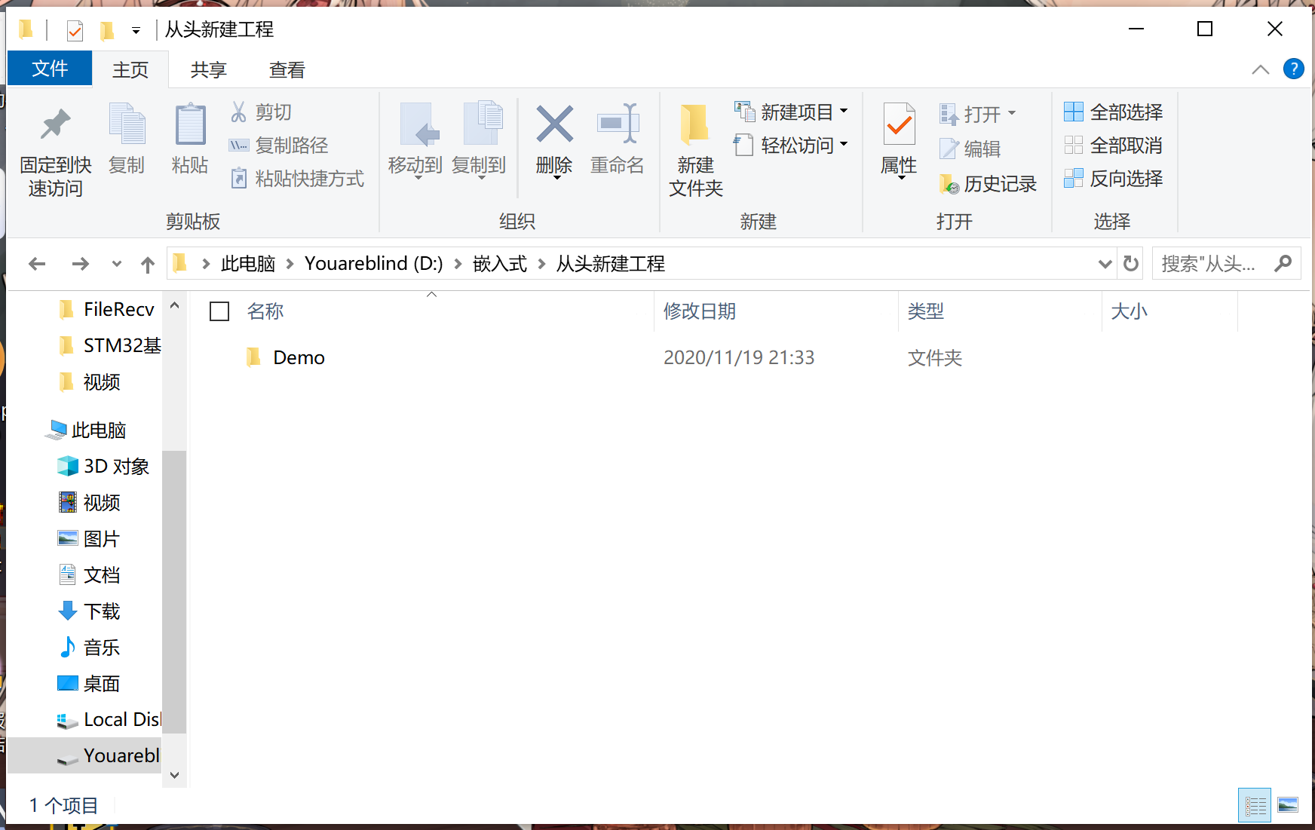Open the Demo folder
Image resolution: width=1315 pixels, height=830 pixels.
pos(299,357)
